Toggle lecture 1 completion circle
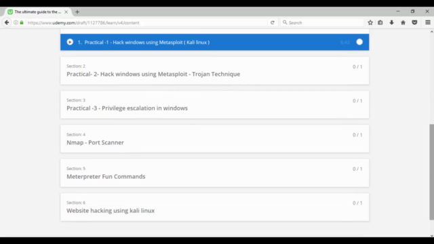The image size is (434, 244). (x=359, y=42)
